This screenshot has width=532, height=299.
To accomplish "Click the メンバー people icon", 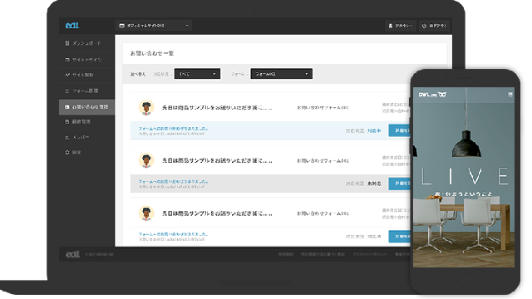I will (67, 137).
